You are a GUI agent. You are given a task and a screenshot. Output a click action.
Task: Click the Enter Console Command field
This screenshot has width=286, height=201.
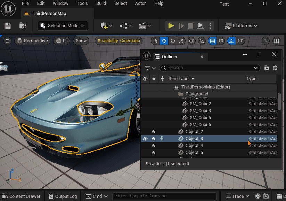[164, 196]
